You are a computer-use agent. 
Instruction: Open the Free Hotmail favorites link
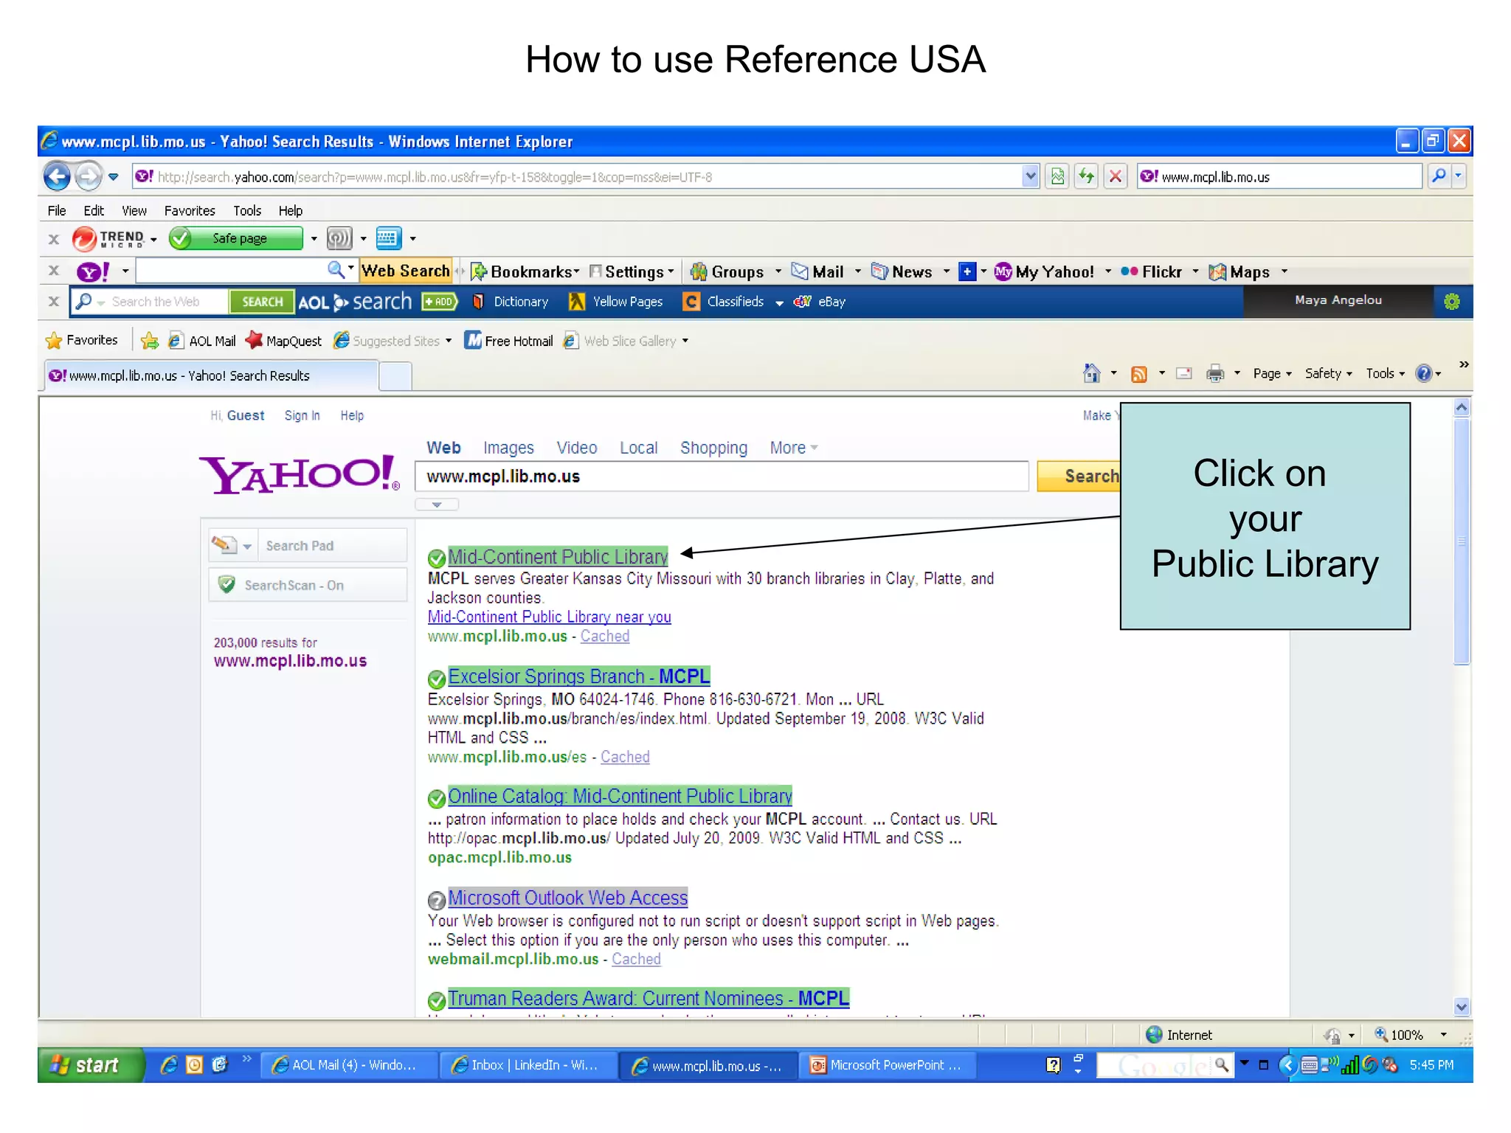coord(509,341)
